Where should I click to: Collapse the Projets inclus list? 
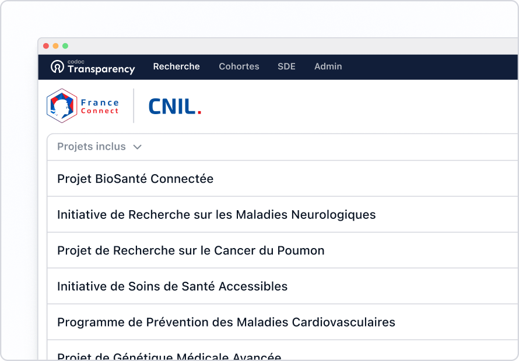99,147
